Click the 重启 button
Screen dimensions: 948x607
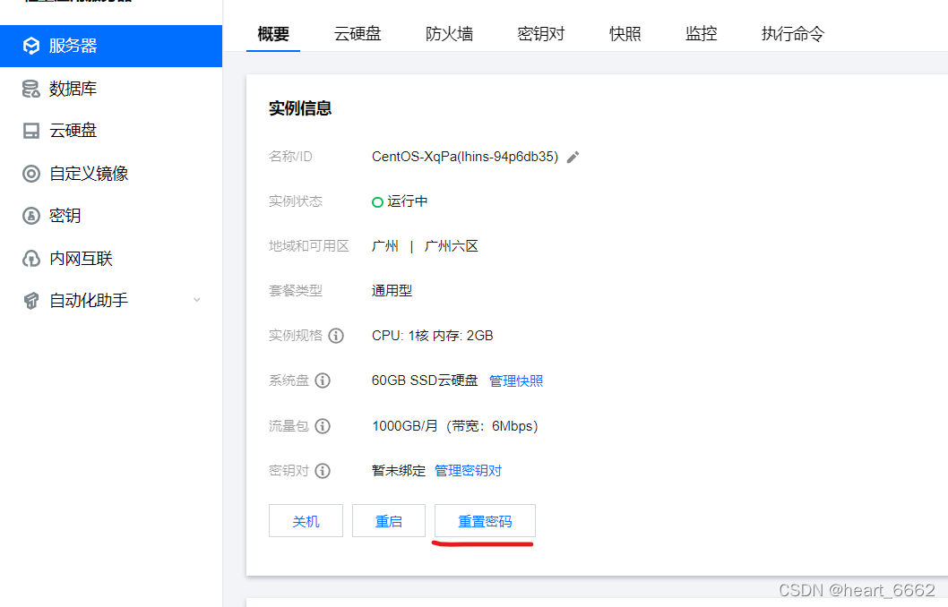coord(389,521)
